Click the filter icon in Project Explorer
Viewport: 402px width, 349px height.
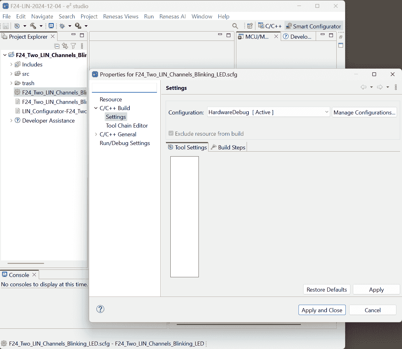tap(73, 46)
